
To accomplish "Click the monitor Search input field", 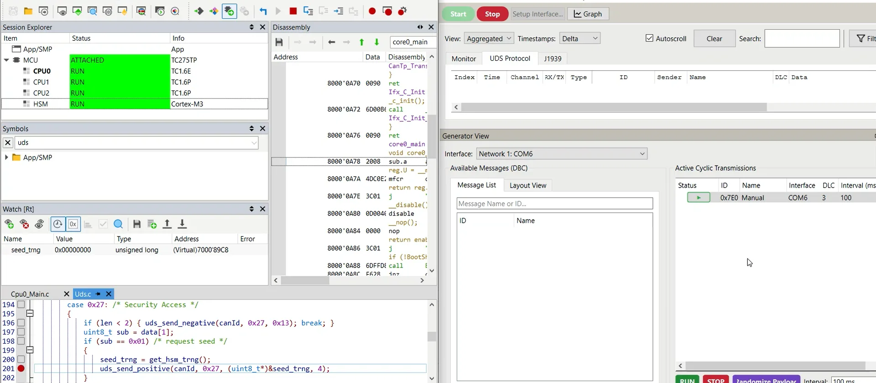I will pyautogui.click(x=802, y=38).
